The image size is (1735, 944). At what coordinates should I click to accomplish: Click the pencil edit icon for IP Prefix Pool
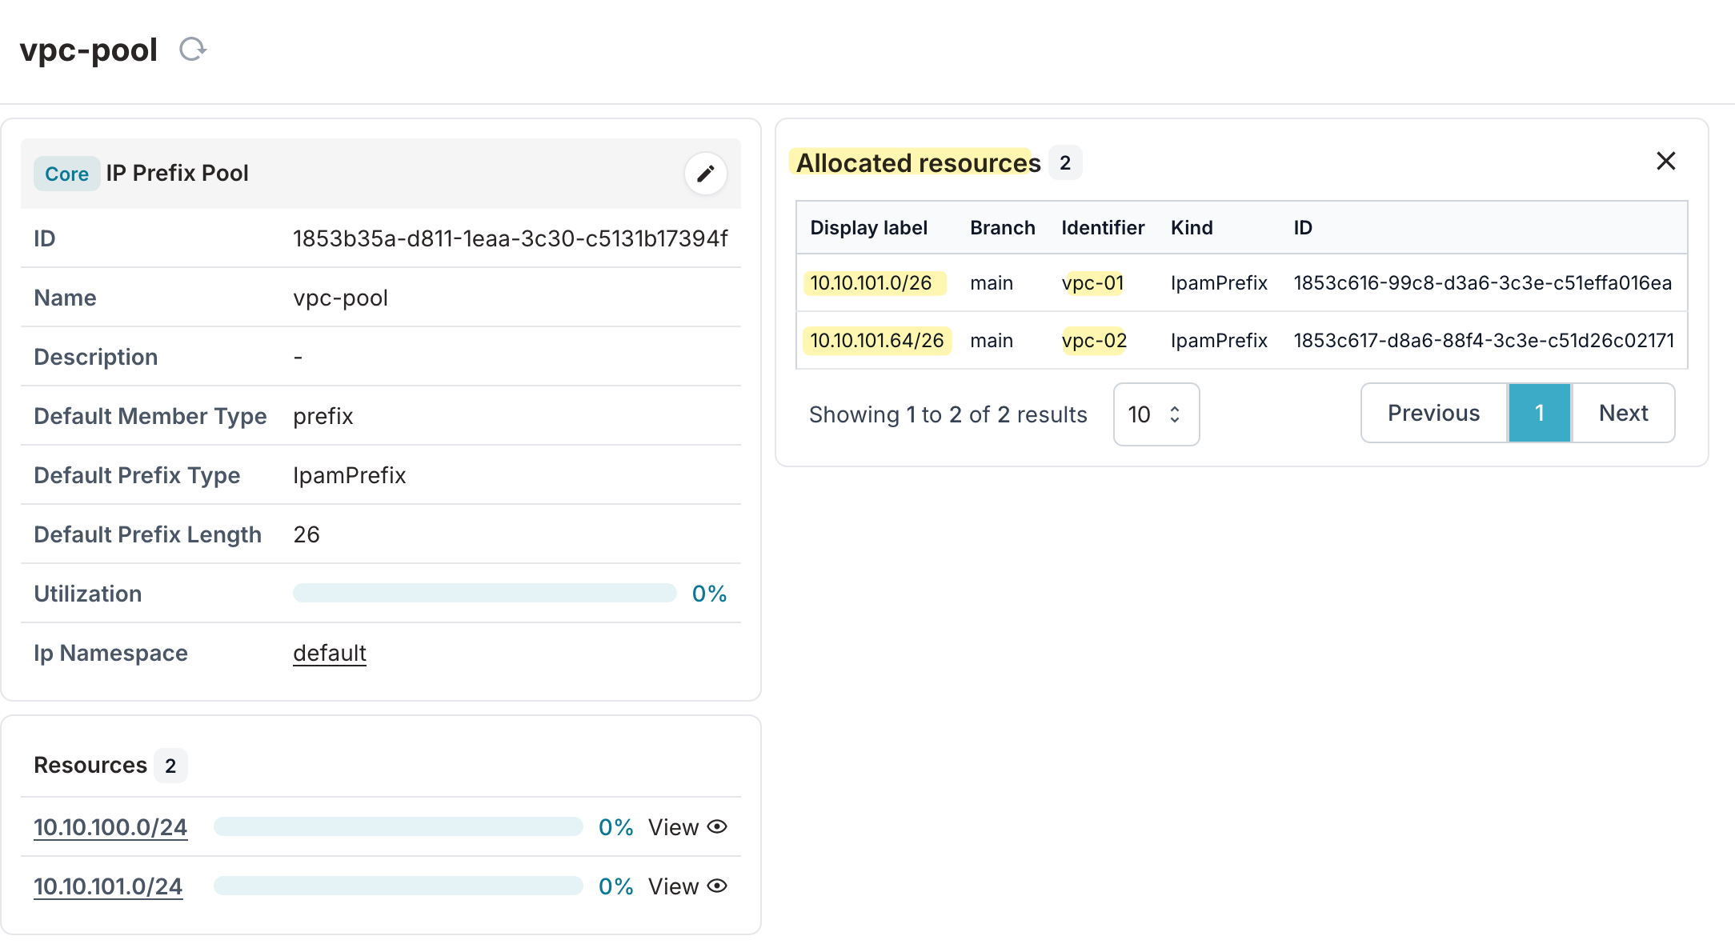point(705,174)
